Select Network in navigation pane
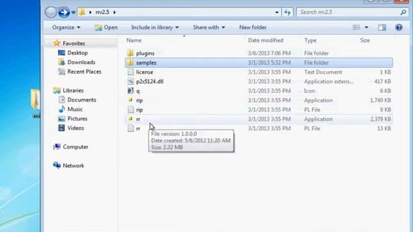Screen dimensions: 413x232 [73, 166]
